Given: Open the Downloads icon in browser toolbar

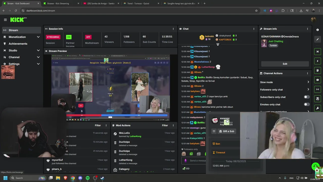Looking at the screenshot, I should 301,11.
